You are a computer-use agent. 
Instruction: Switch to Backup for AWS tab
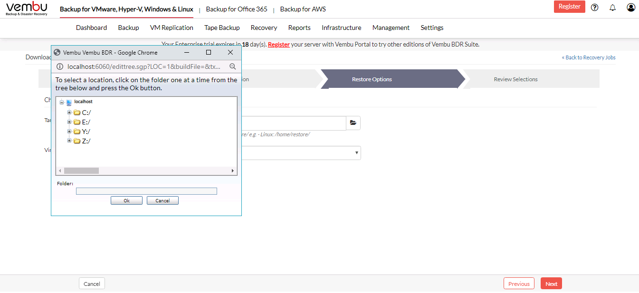[x=303, y=9]
